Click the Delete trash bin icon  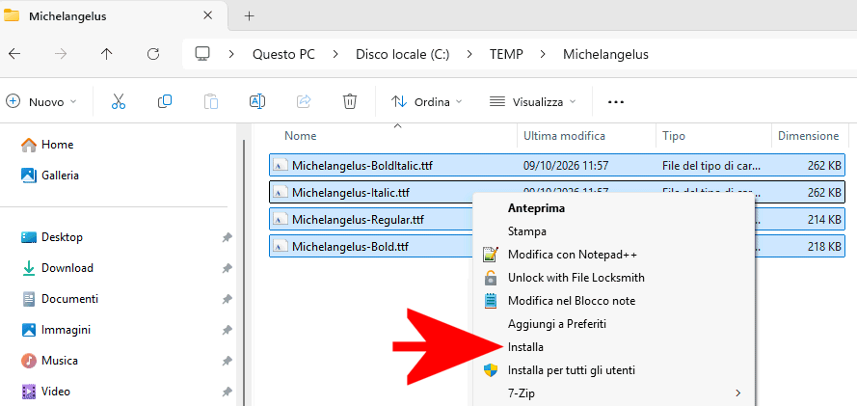[350, 101]
